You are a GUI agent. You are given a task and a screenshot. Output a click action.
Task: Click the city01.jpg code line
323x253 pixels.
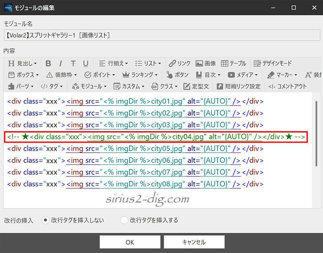pos(135,101)
